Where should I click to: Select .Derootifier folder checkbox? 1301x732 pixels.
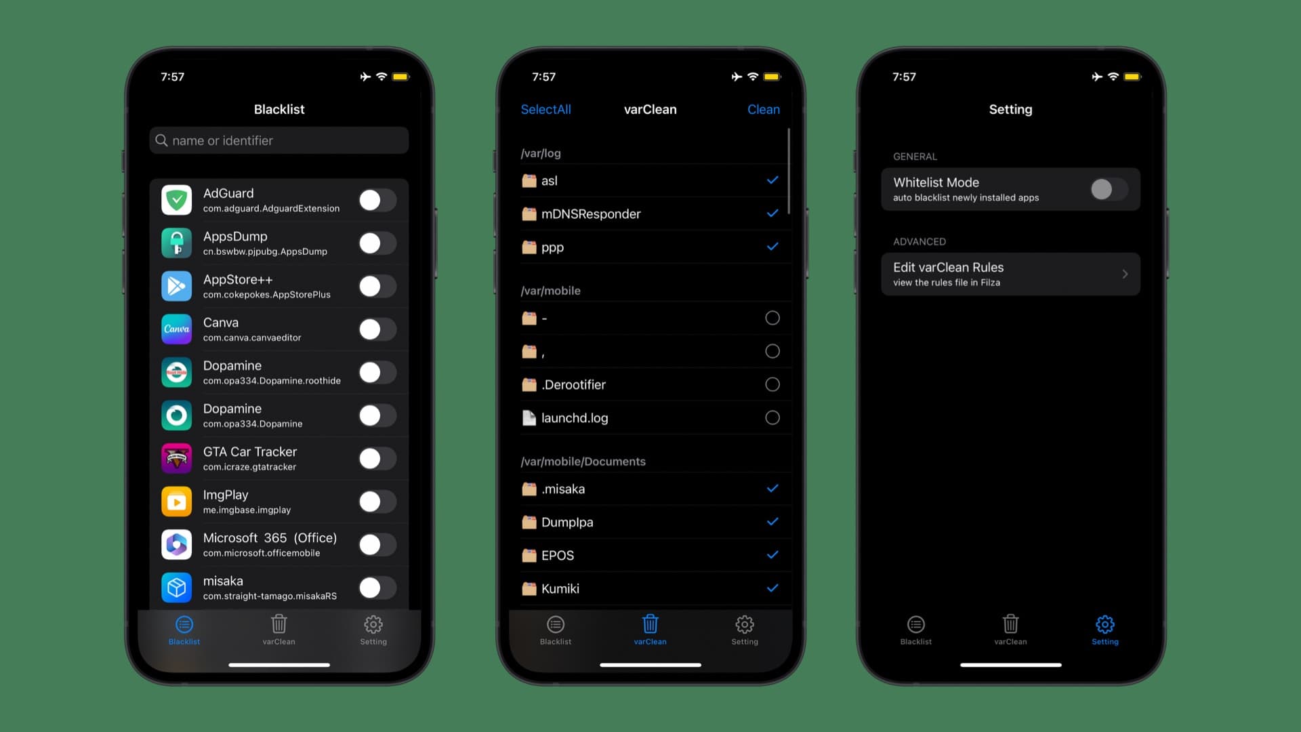point(770,384)
